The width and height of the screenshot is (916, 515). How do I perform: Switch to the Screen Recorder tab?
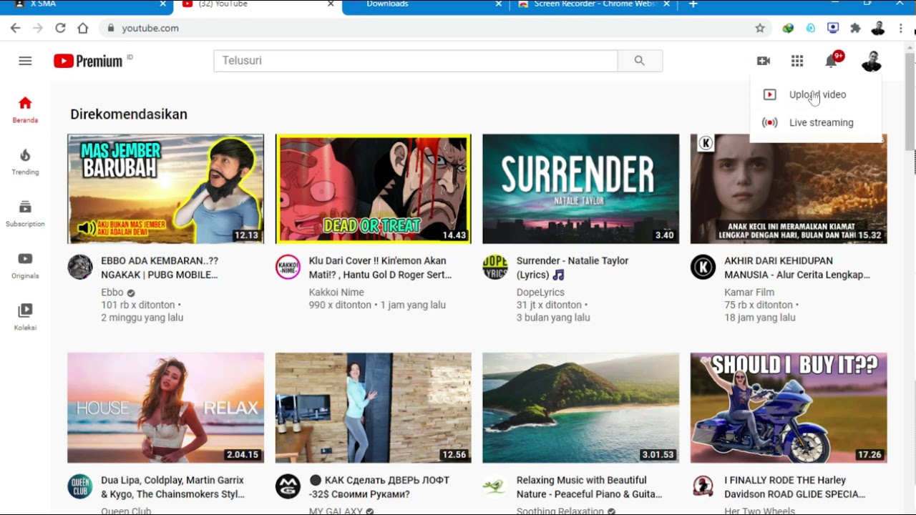[x=594, y=6]
